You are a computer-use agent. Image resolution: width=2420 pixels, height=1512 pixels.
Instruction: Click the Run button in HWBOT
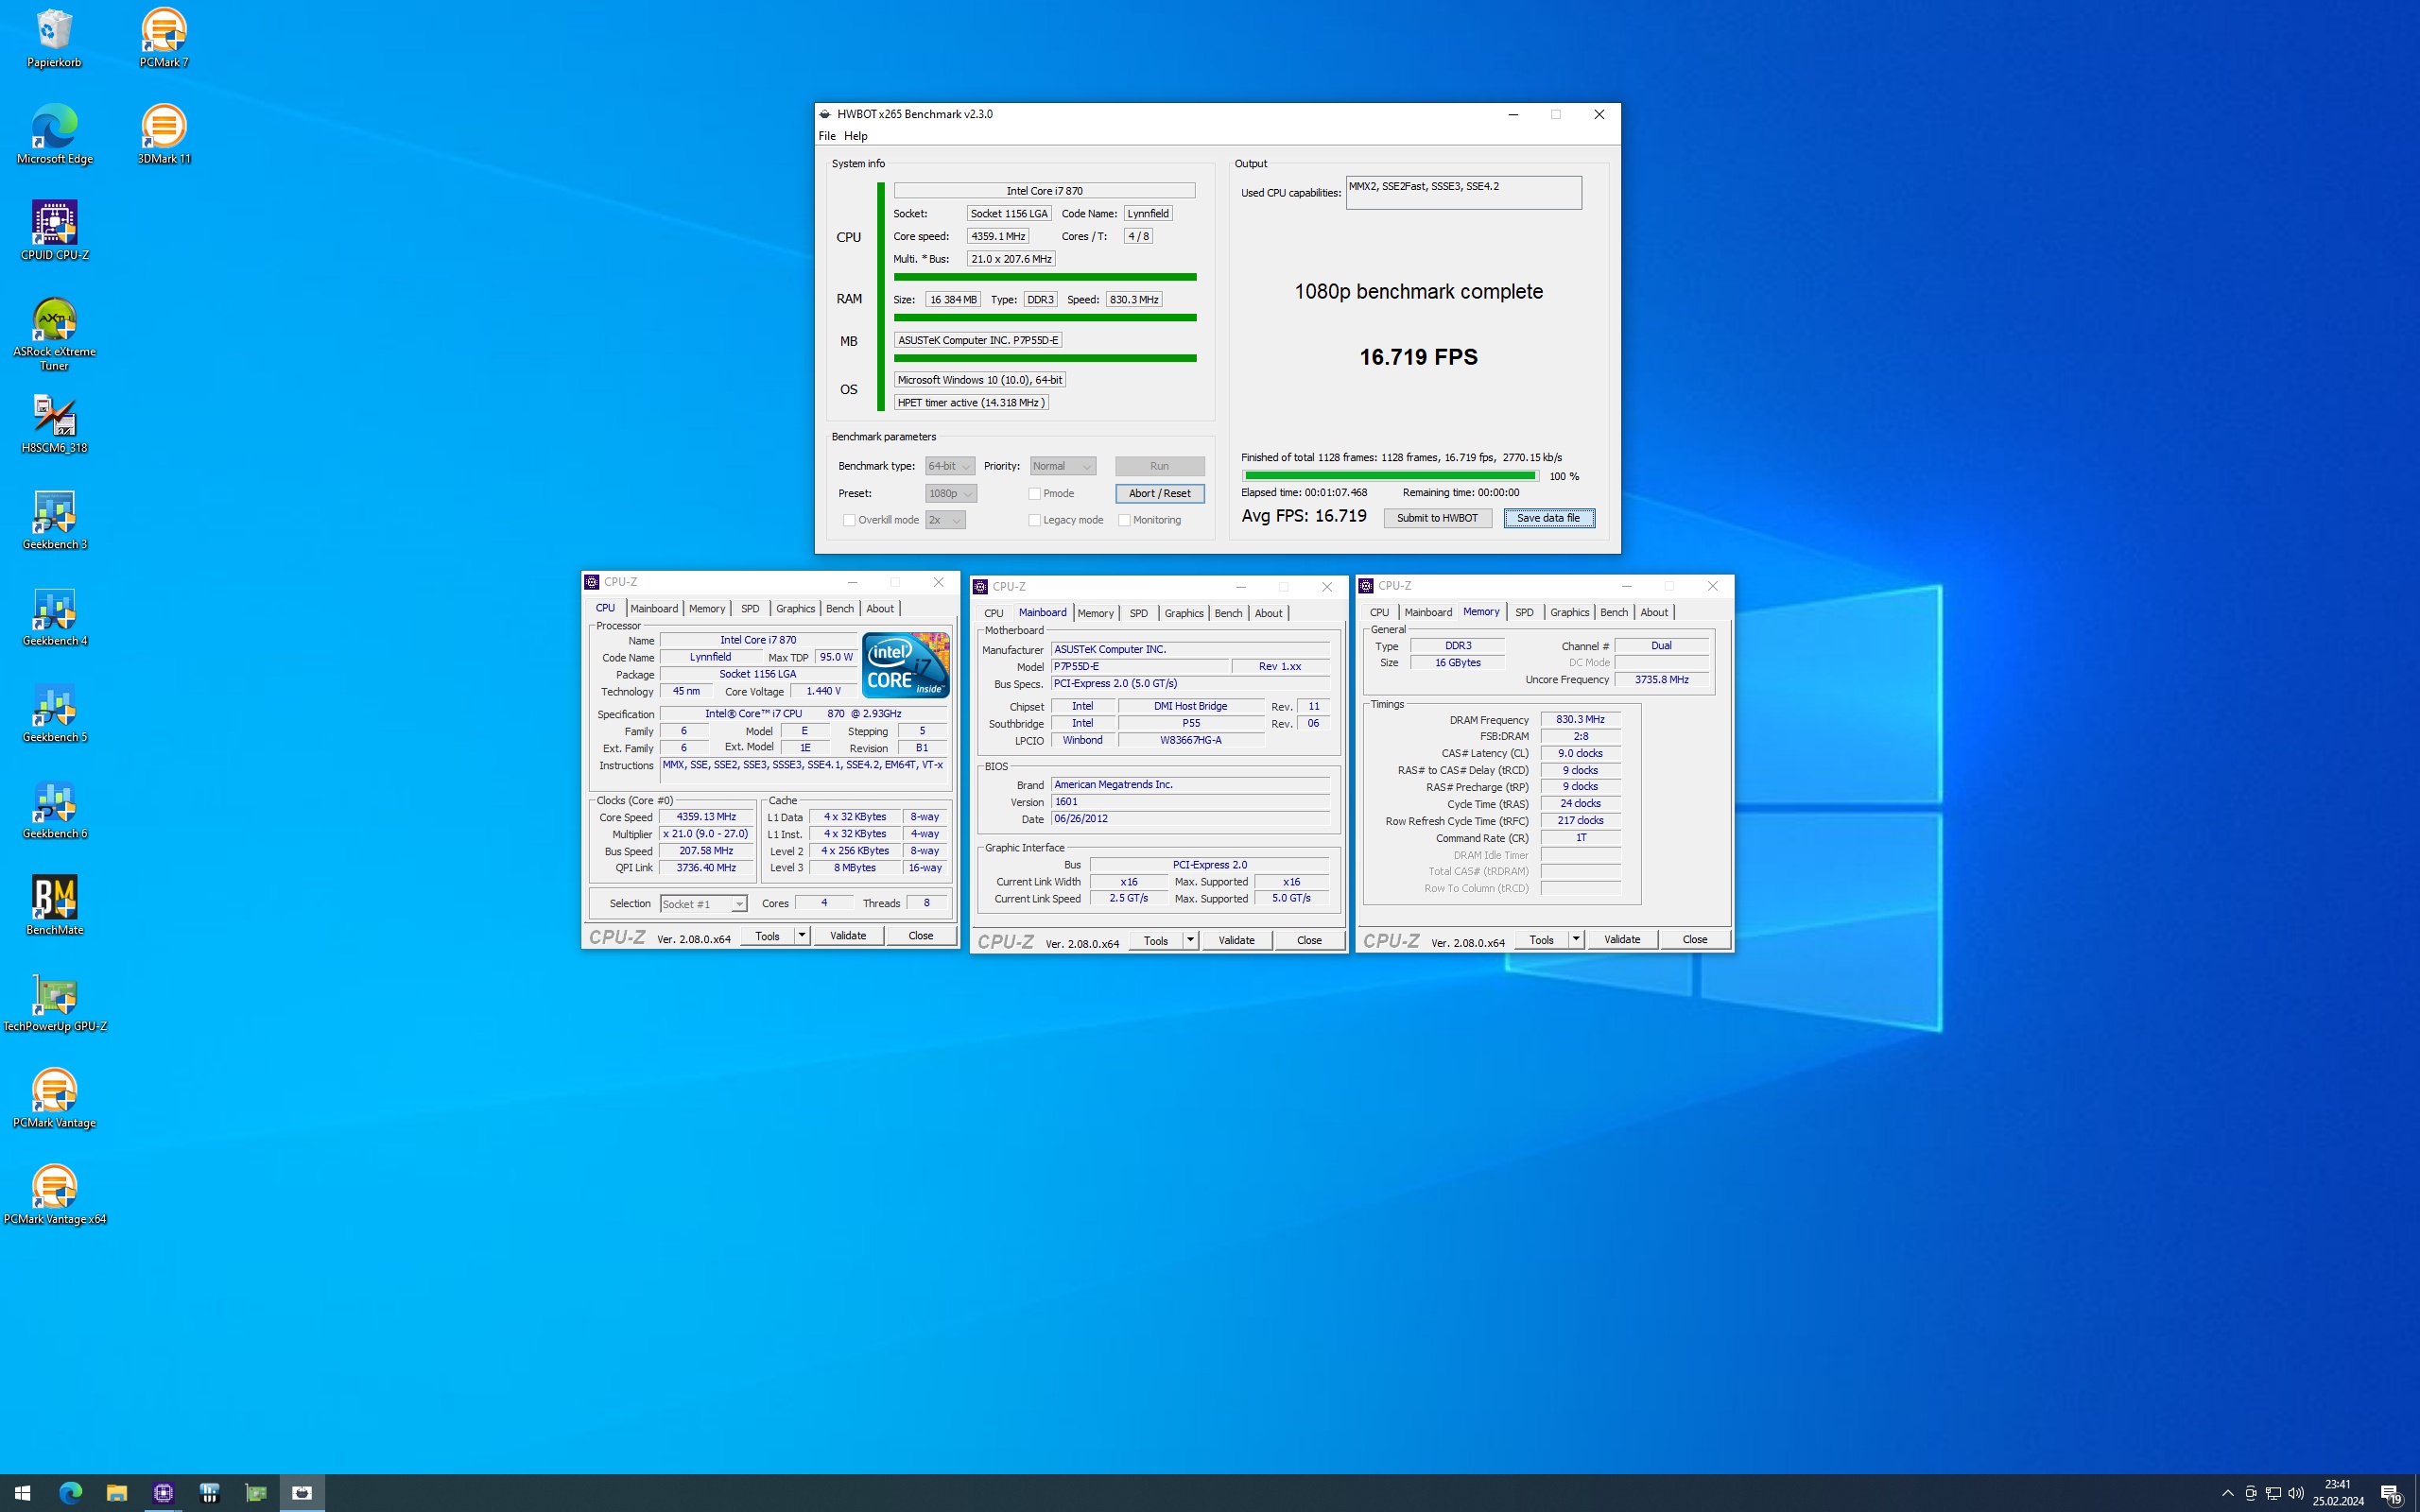[1159, 466]
